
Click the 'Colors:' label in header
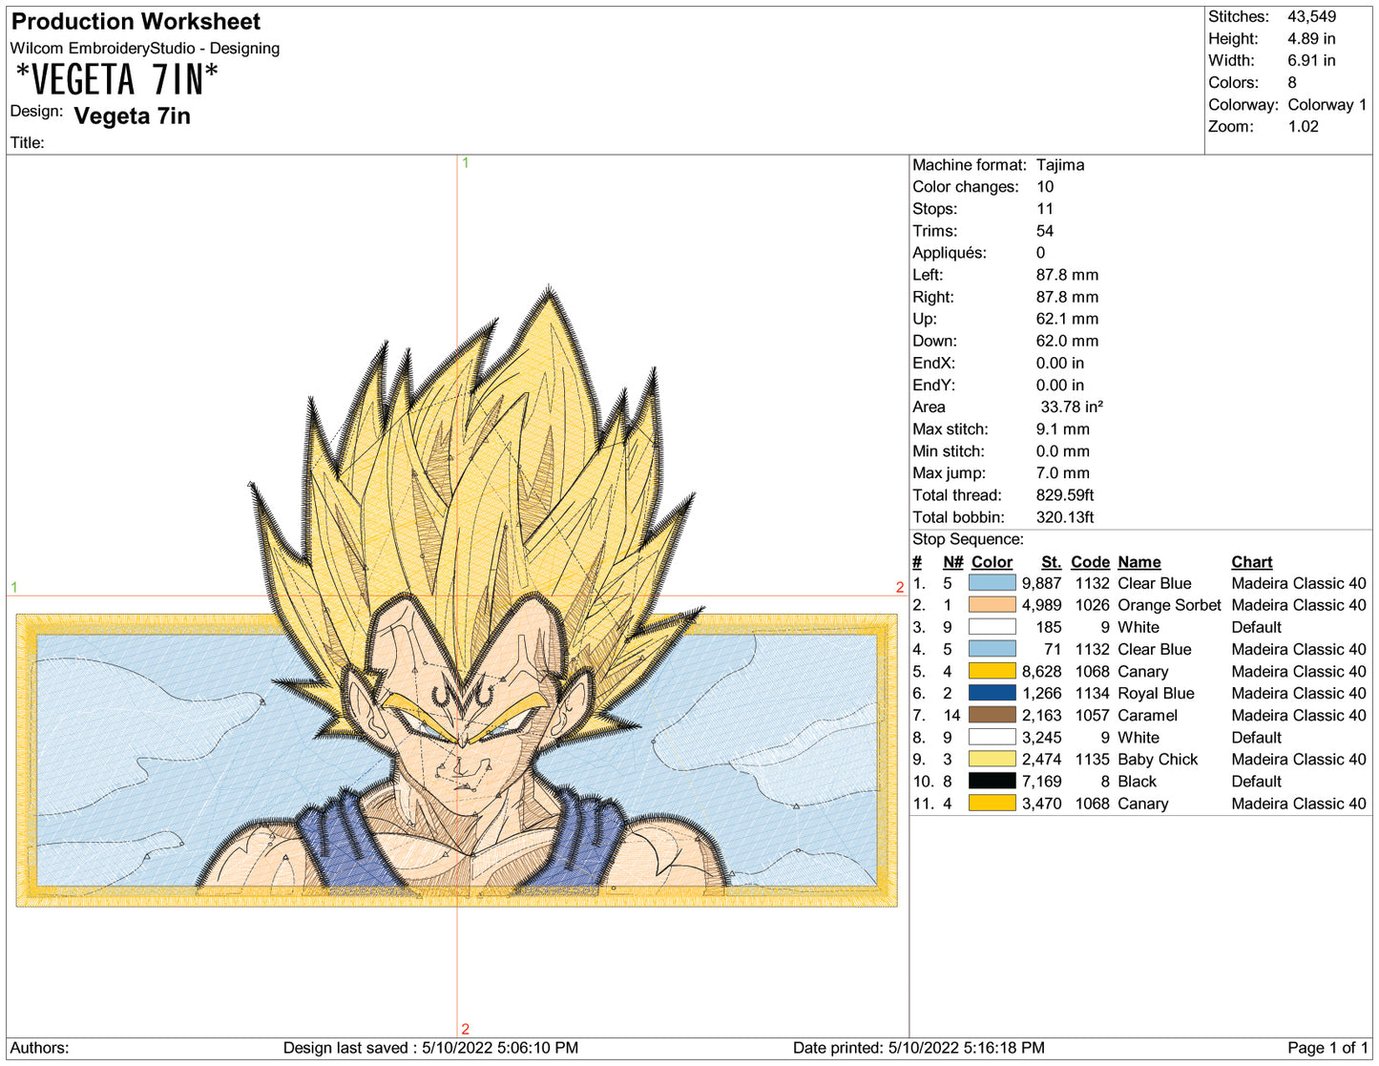tap(1233, 82)
